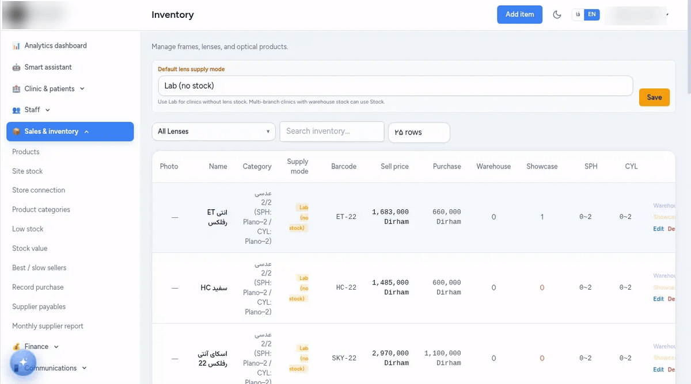The image size is (691, 384).
Task: Open the All Lenses filter dropdown
Action: click(212, 132)
